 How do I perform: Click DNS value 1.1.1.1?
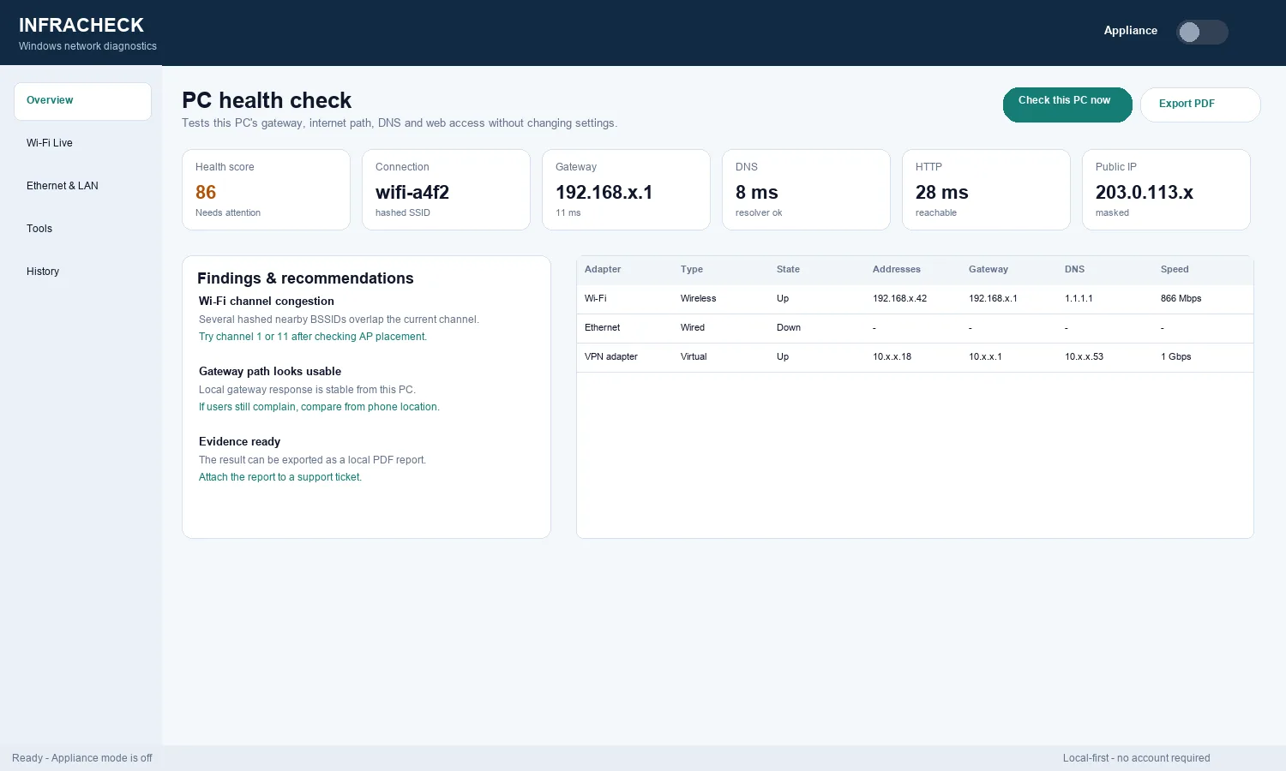point(1079,298)
